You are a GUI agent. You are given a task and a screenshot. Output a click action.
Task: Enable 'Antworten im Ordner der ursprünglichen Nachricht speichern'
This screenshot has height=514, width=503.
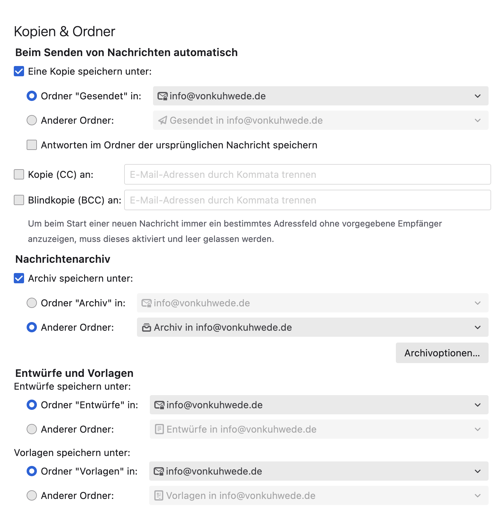32,145
